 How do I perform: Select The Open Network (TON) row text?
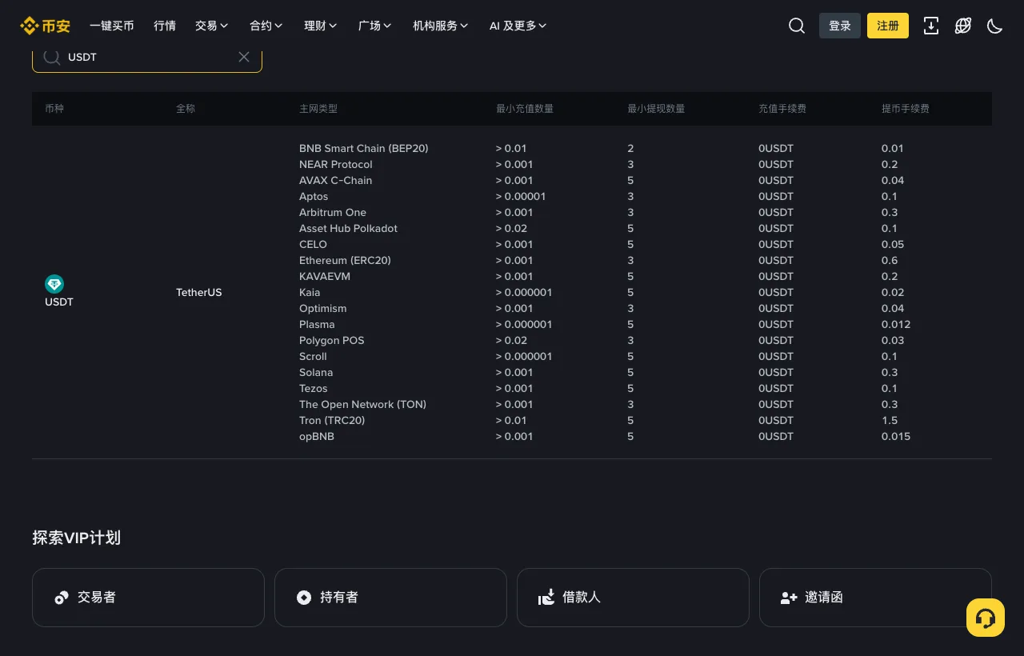362,404
